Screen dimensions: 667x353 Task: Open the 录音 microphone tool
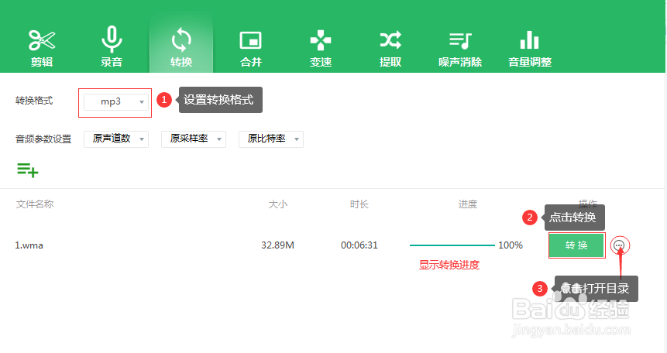[112, 46]
